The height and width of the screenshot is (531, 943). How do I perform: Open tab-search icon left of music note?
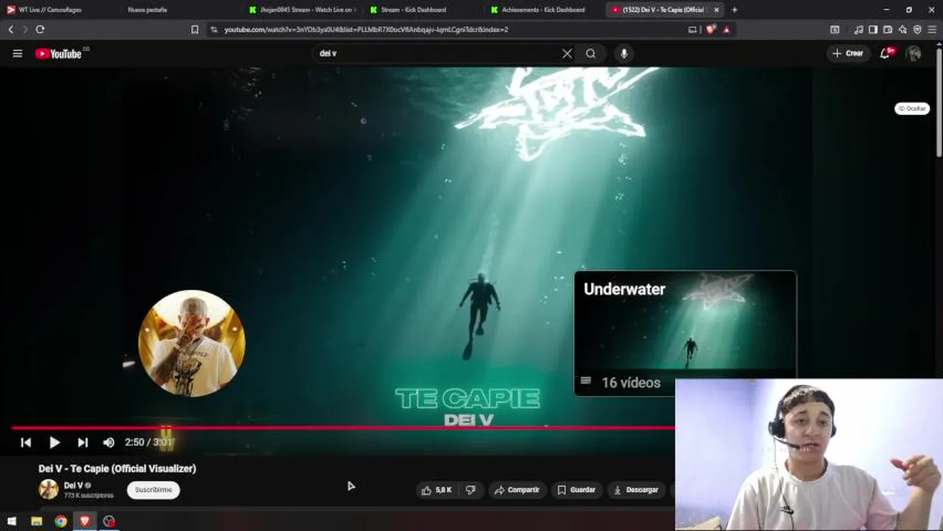[x=835, y=29]
